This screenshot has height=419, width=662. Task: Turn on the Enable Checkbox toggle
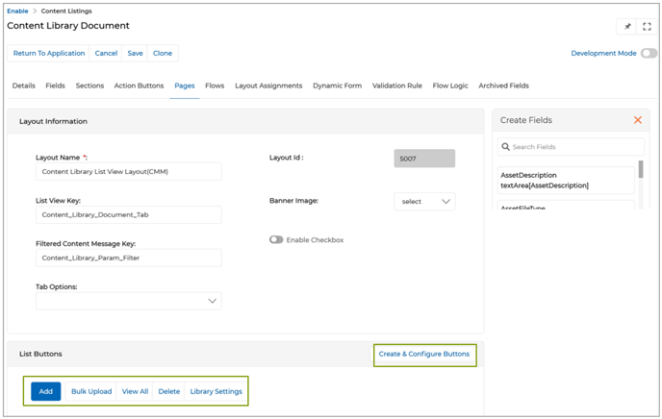tap(276, 240)
